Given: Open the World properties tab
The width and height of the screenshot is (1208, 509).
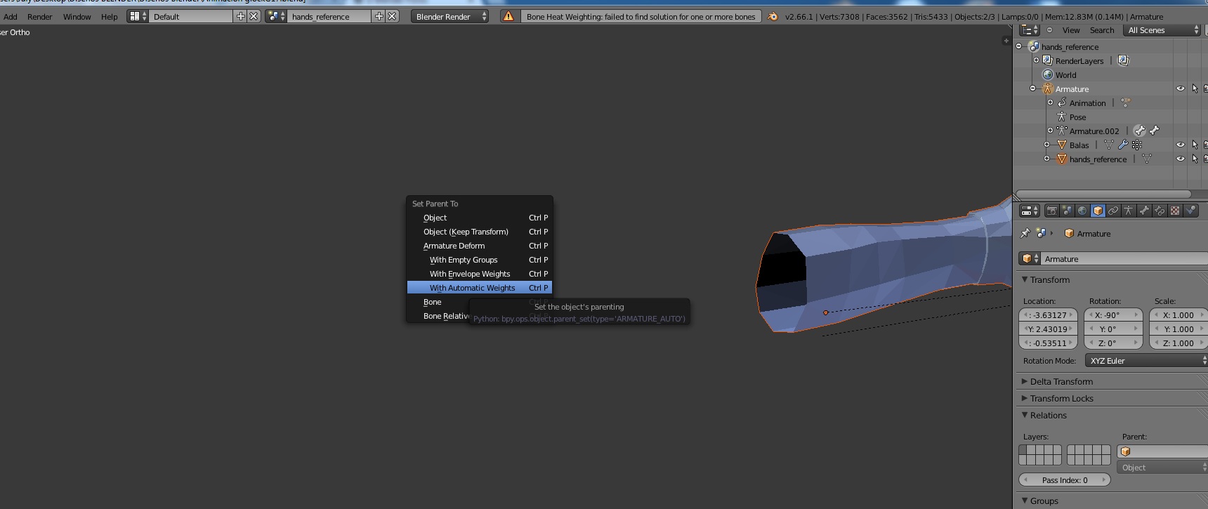Looking at the screenshot, I should [x=1082, y=211].
